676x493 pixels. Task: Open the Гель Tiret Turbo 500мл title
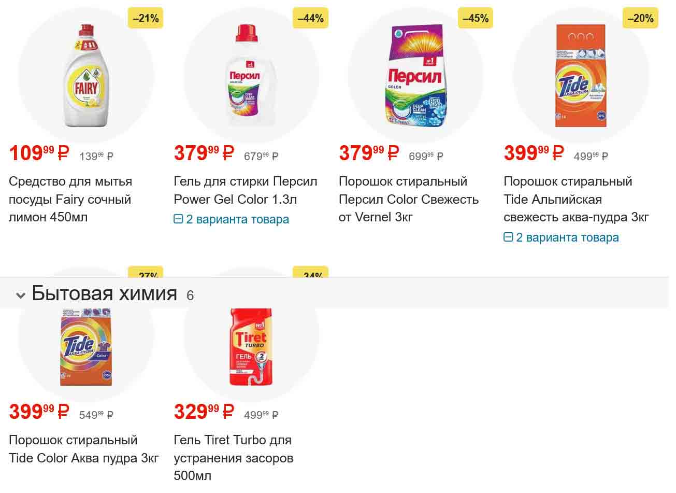point(233,458)
